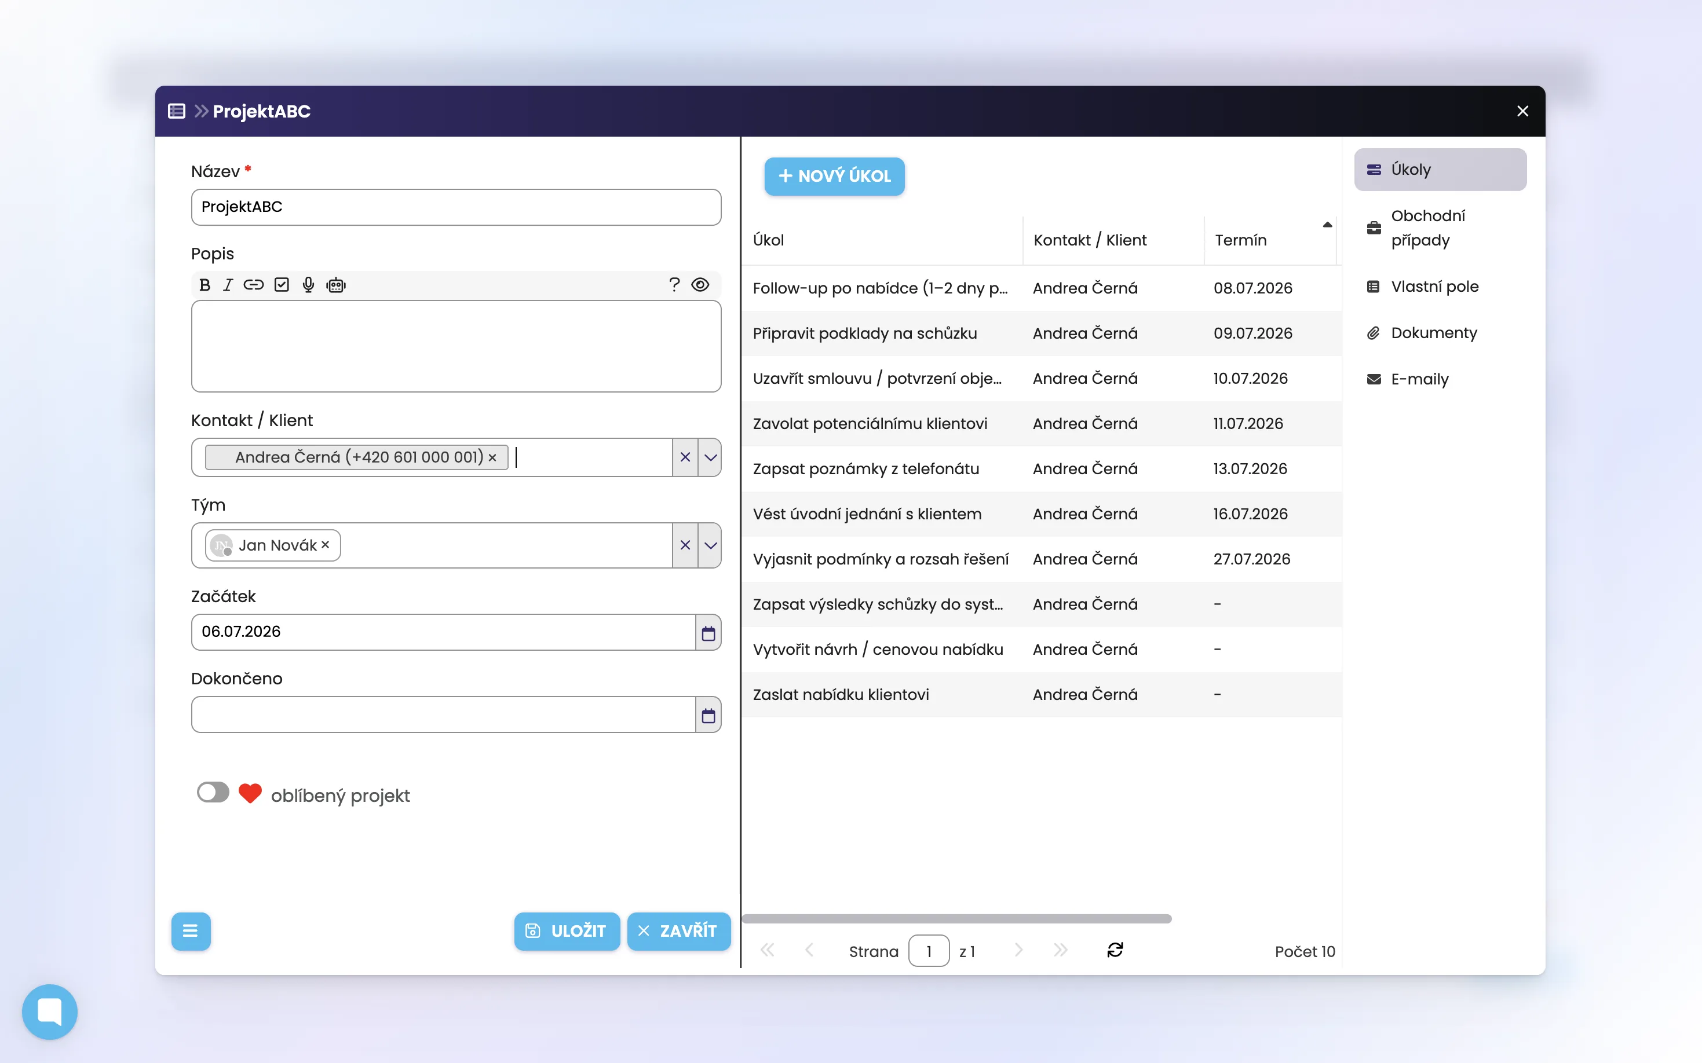Remove Andrea Černá contact chip
Viewport: 1702px width, 1063px height.
tap(492, 457)
